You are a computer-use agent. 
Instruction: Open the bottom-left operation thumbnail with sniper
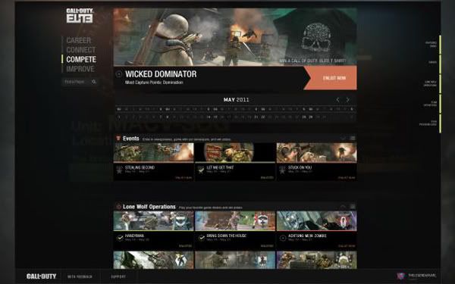coord(153,260)
